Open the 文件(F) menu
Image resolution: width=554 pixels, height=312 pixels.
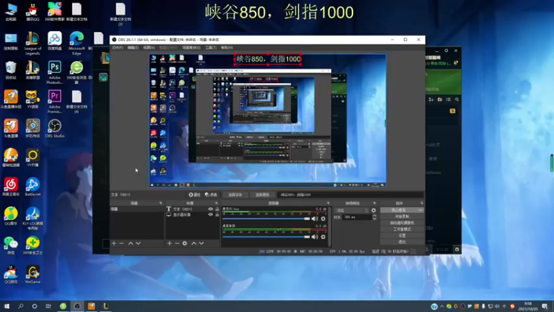tap(117, 47)
